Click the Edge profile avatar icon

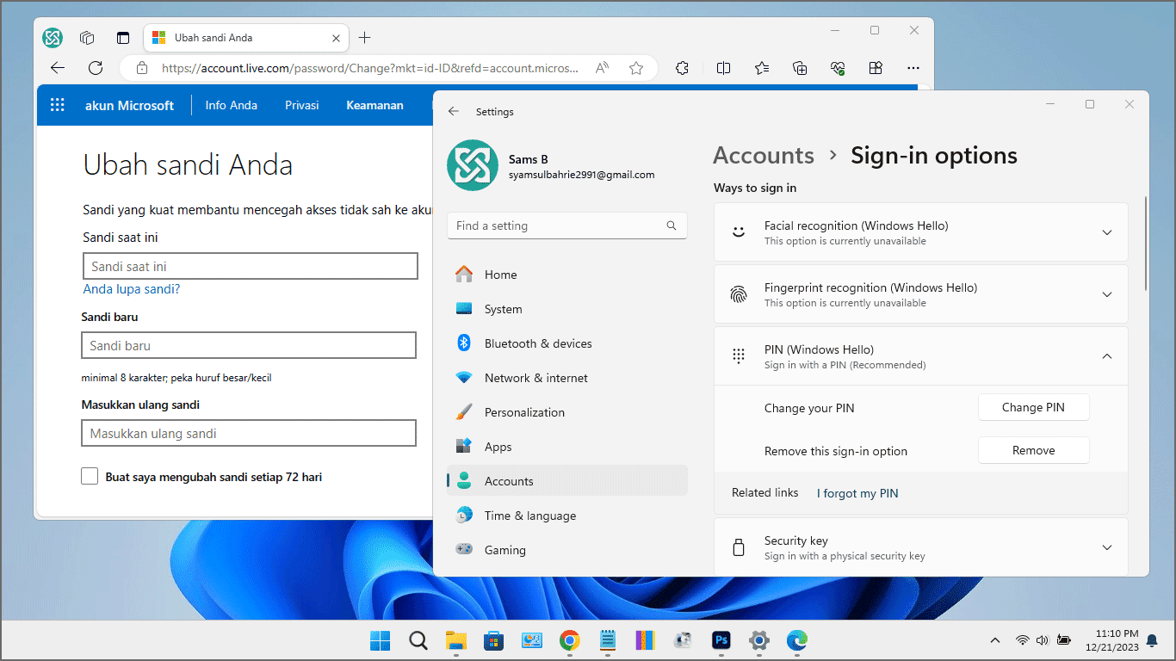point(53,38)
